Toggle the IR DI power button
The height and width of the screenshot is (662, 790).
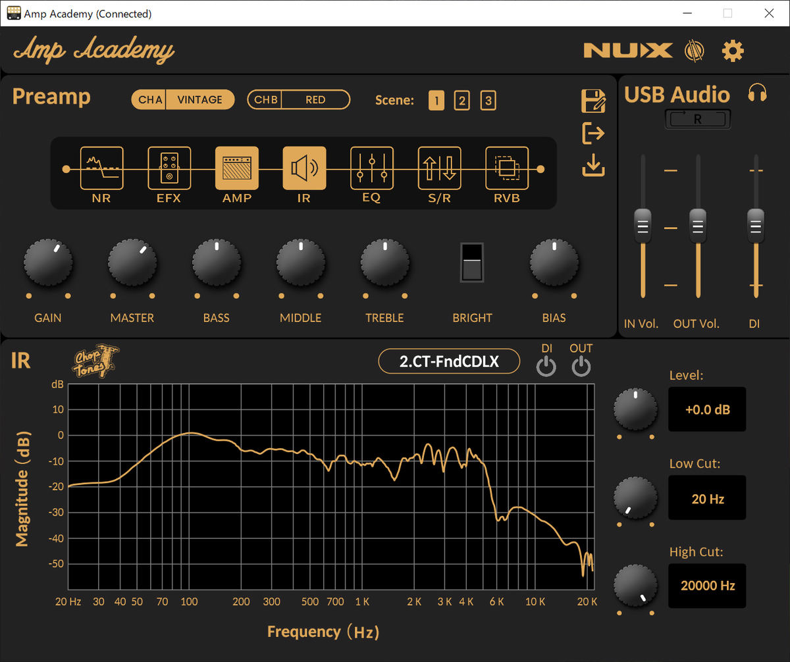click(x=546, y=366)
